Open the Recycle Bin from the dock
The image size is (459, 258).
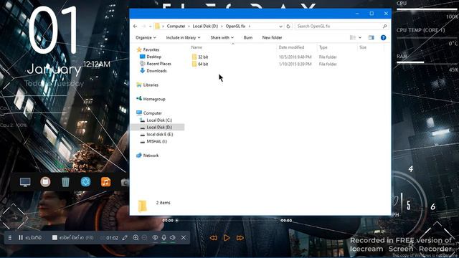coord(65,182)
